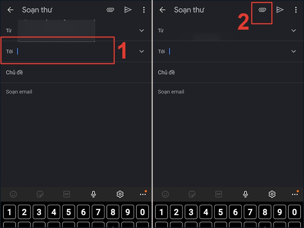Image resolution: width=304 pixels, height=228 pixels.
Task: Tap the highlighted paperclip icon in right screen
Action: (262, 10)
